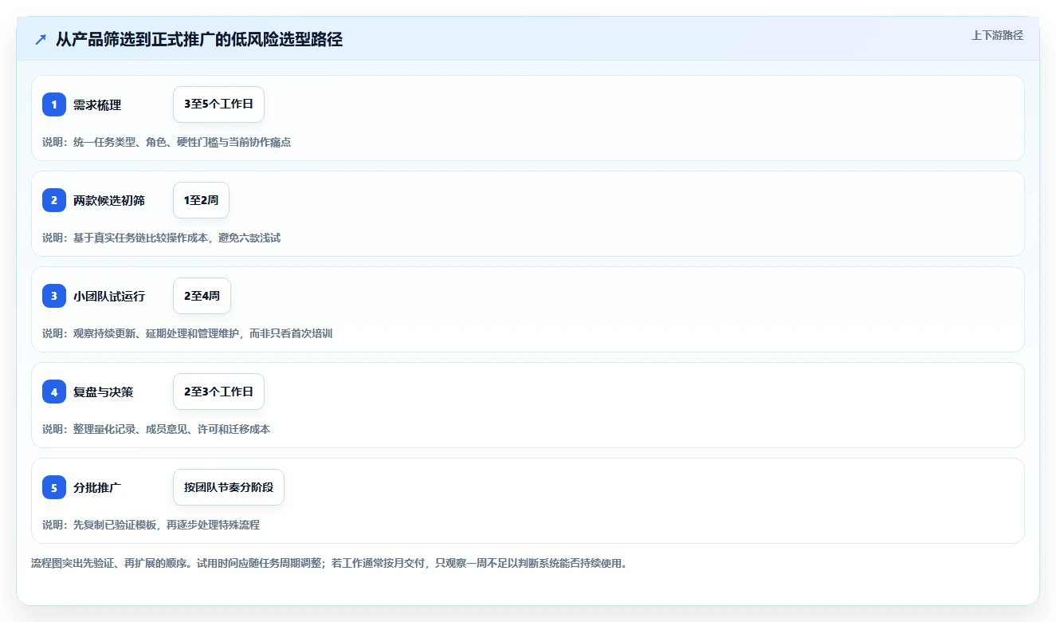The image size is (1056, 622).
Task: Click the '复盘与决策' step title
Action: pos(103,392)
